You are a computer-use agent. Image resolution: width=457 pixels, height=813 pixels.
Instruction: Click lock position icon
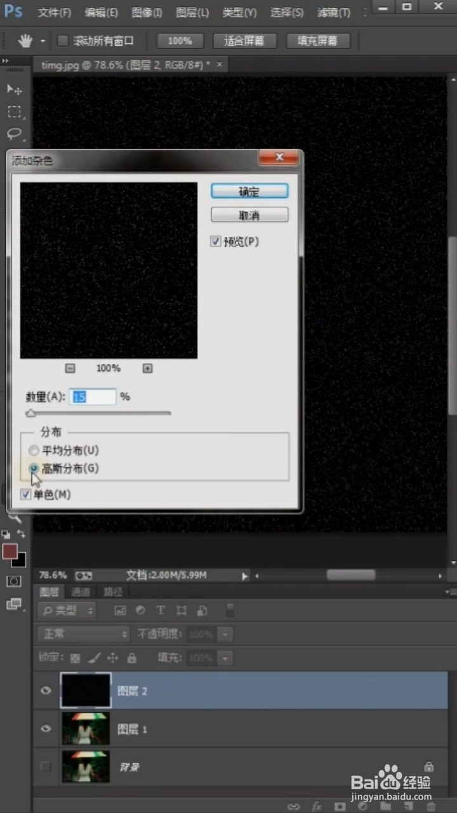(113, 658)
